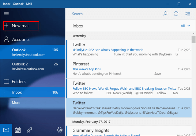Image resolution: width=196 pixels, height=136 pixels.
Task: Open Pinterest This week's top Pins email
Action: click(129, 69)
